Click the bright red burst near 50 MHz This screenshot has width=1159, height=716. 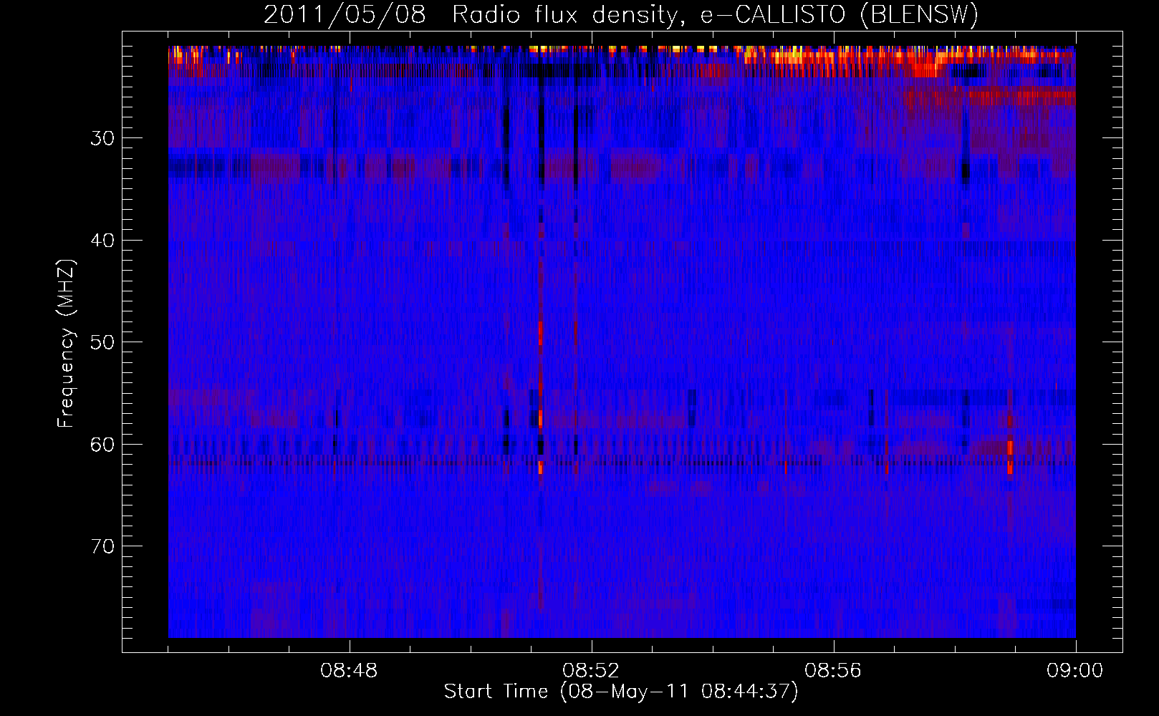tap(541, 334)
